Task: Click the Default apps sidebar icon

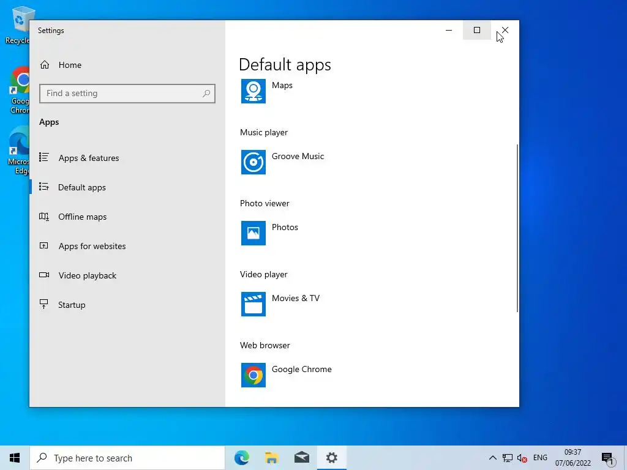Action: [44, 187]
